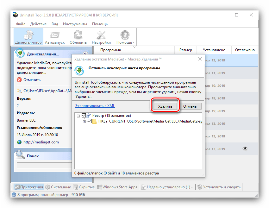Click the "Banner LLC" publisher text

(x=26, y=120)
